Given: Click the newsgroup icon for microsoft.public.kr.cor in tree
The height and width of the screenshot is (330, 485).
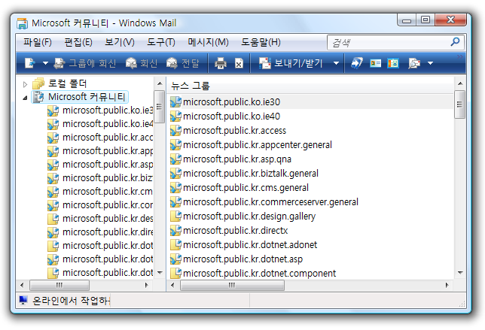Looking at the screenshot, I should (x=53, y=205).
